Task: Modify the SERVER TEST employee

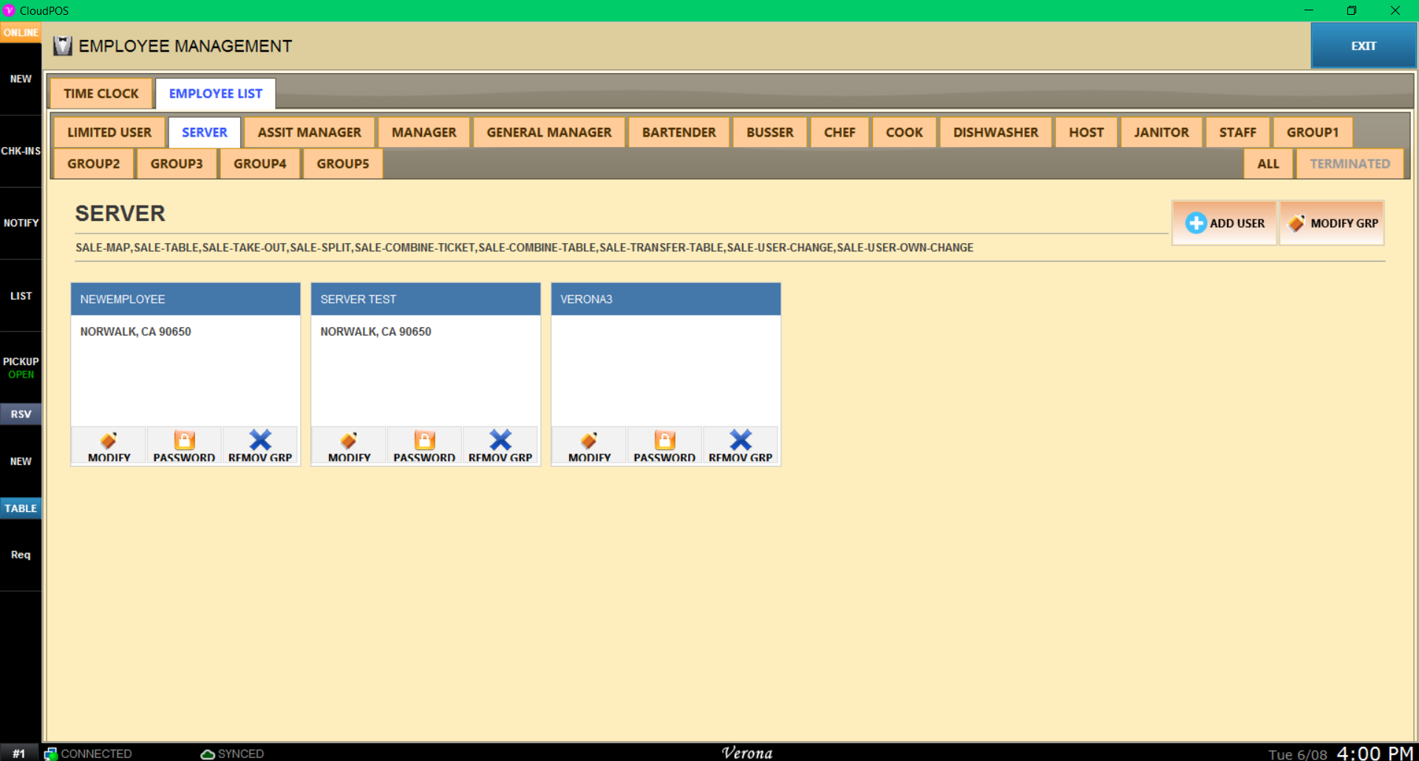Action: point(349,445)
